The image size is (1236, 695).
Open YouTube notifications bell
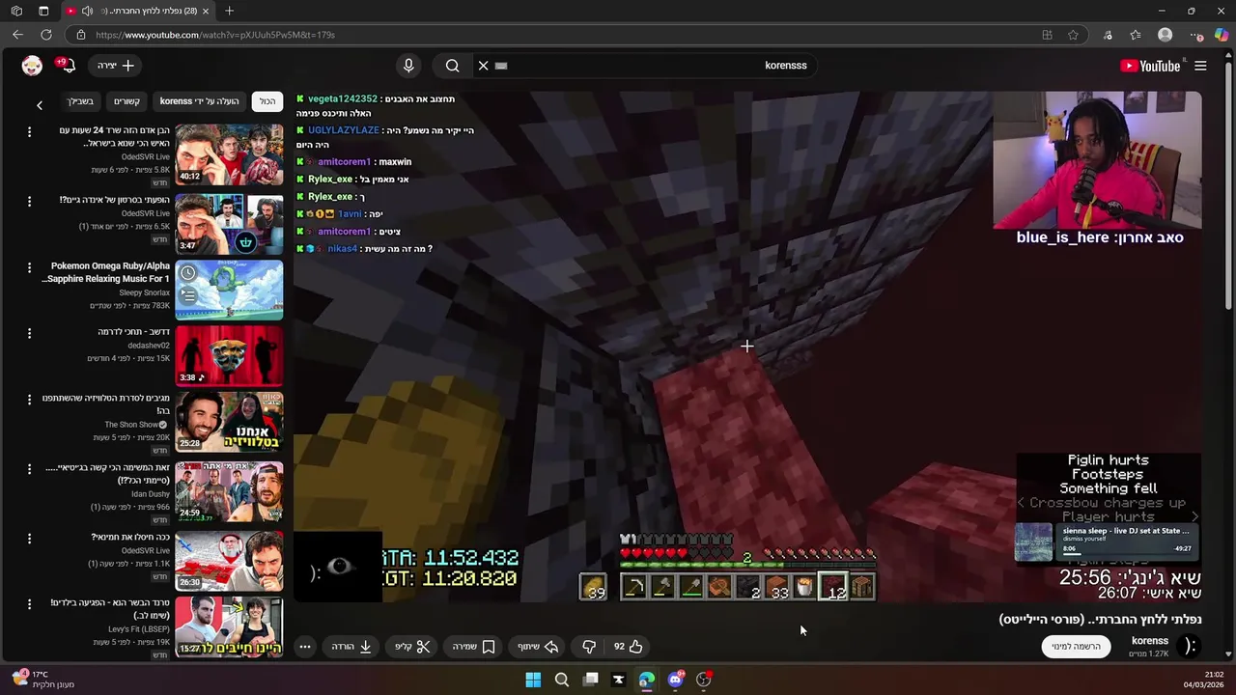(67, 66)
